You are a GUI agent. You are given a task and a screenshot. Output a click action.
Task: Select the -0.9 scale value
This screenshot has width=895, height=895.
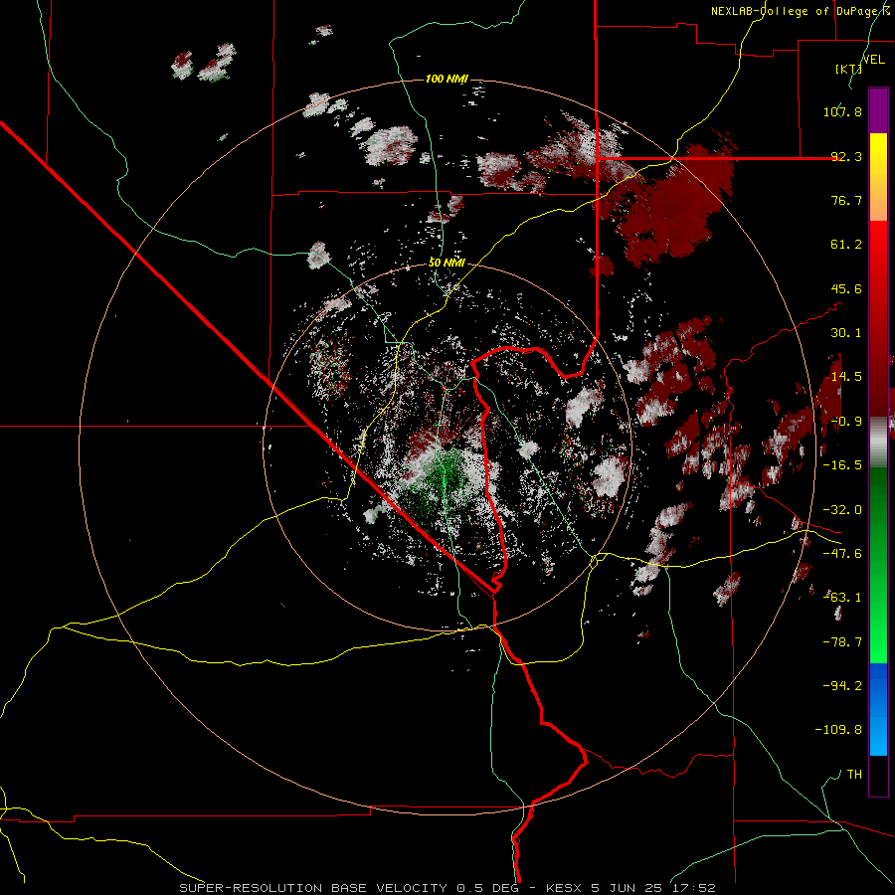coord(846,422)
